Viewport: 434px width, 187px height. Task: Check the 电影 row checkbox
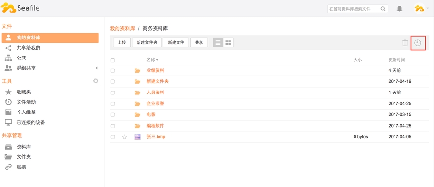[x=113, y=114]
